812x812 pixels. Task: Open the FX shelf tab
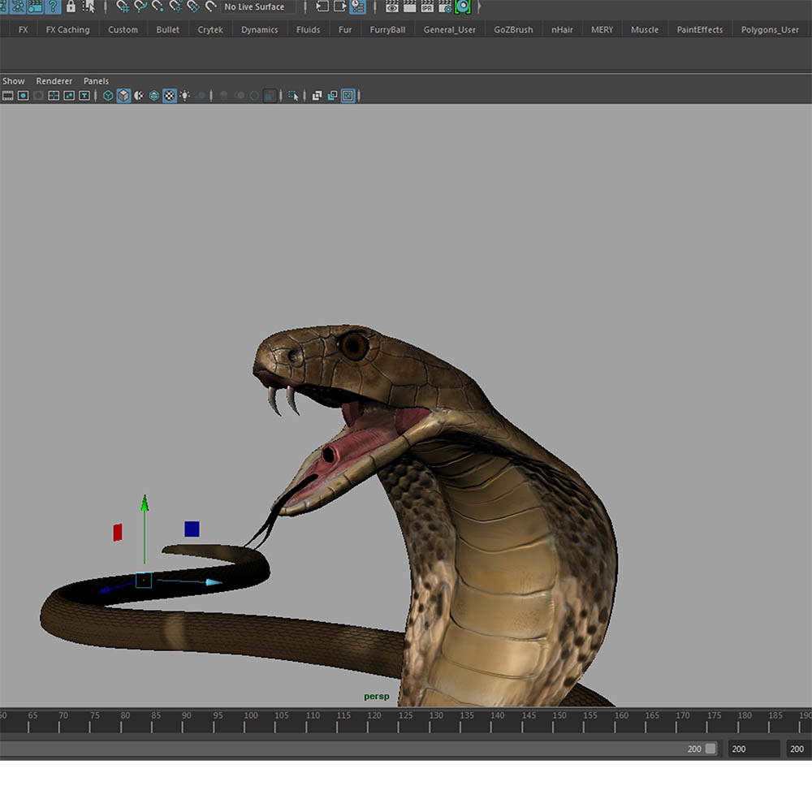click(24, 29)
